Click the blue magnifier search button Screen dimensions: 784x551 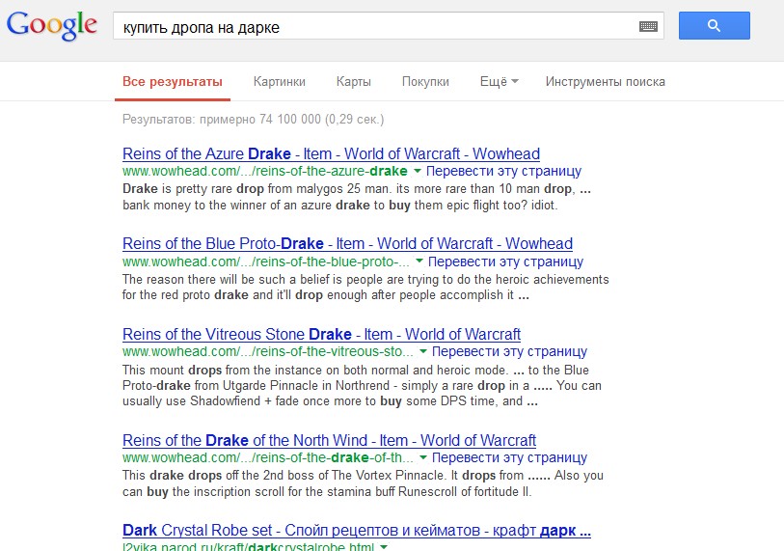[714, 25]
